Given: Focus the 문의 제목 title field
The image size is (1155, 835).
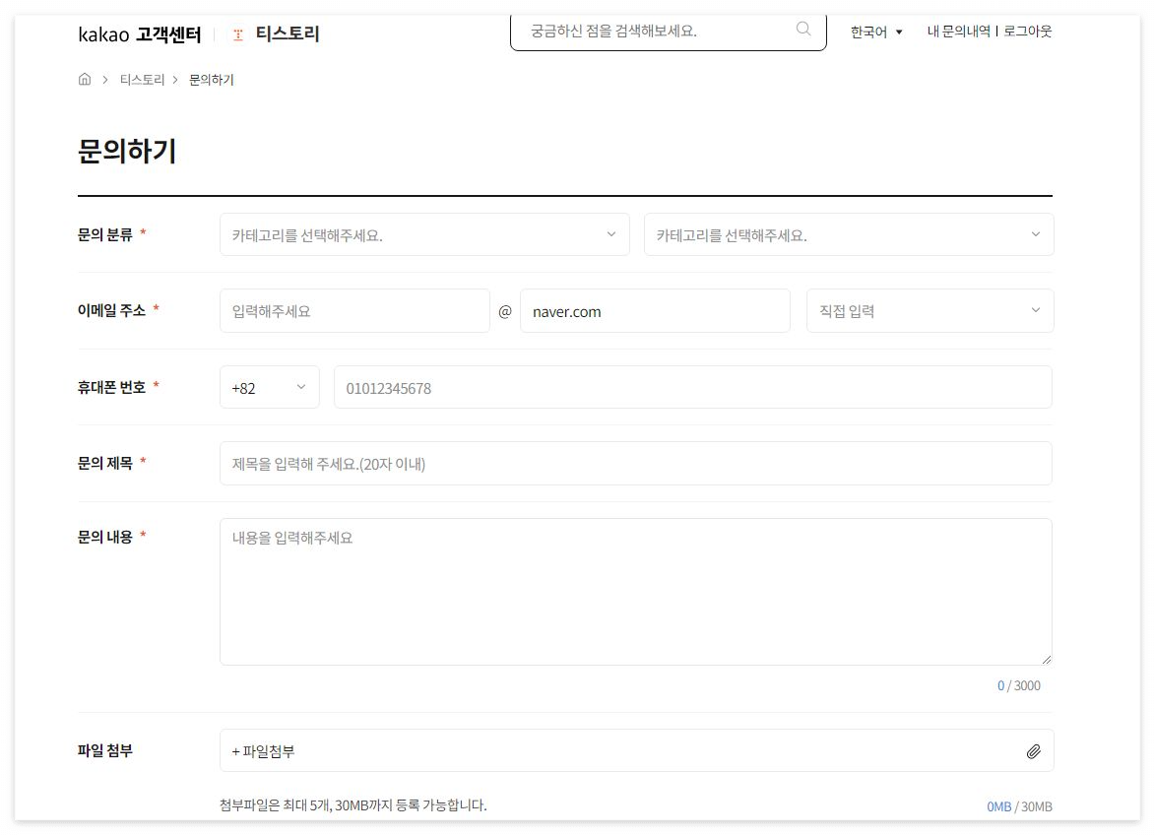Looking at the screenshot, I should pos(636,463).
